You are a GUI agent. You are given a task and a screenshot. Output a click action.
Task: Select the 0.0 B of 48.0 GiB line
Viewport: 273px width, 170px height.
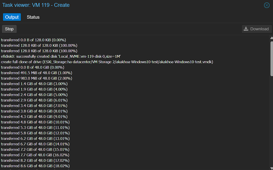(x=32, y=67)
